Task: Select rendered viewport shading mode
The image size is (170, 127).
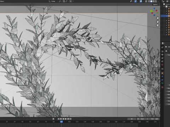Action: pyautogui.click(x=156, y=1)
